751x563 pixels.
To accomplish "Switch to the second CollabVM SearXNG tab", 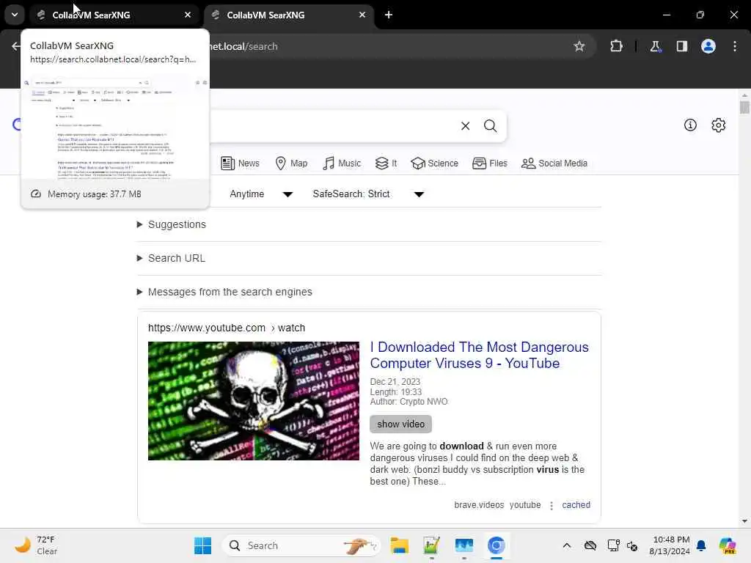I will coord(289,15).
